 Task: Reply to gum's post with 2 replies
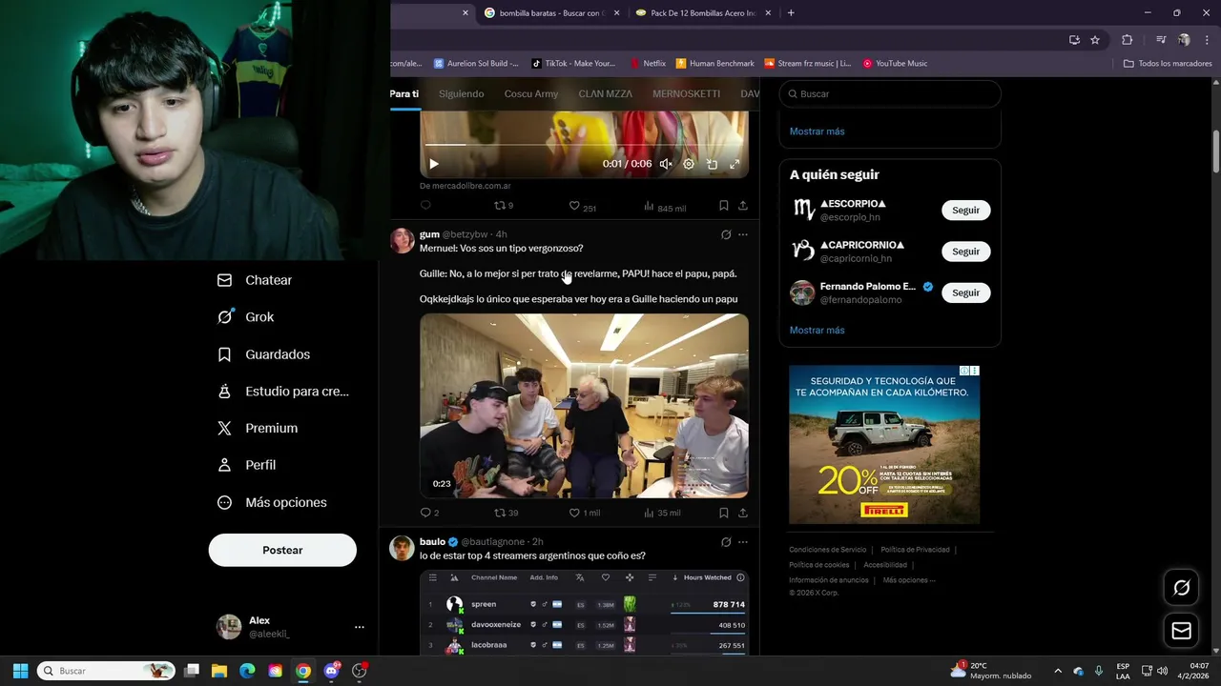pyautogui.click(x=429, y=513)
